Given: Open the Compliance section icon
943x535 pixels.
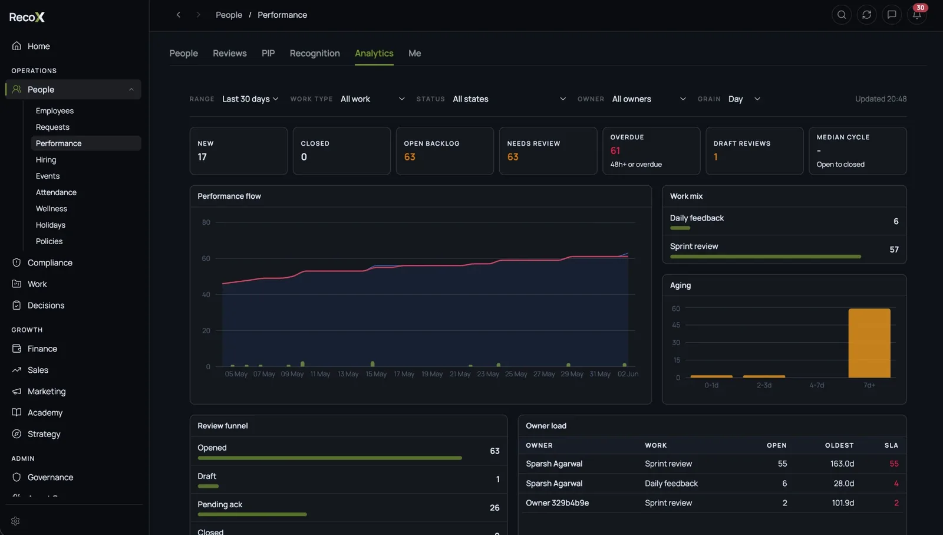Looking at the screenshot, I should pos(17,262).
